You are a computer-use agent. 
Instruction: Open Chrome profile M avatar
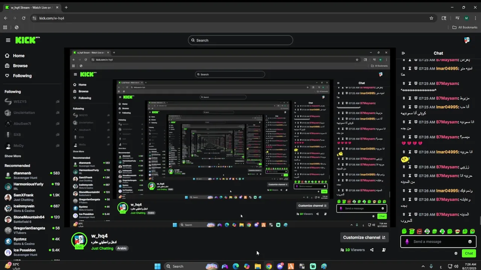[x=466, y=18]
